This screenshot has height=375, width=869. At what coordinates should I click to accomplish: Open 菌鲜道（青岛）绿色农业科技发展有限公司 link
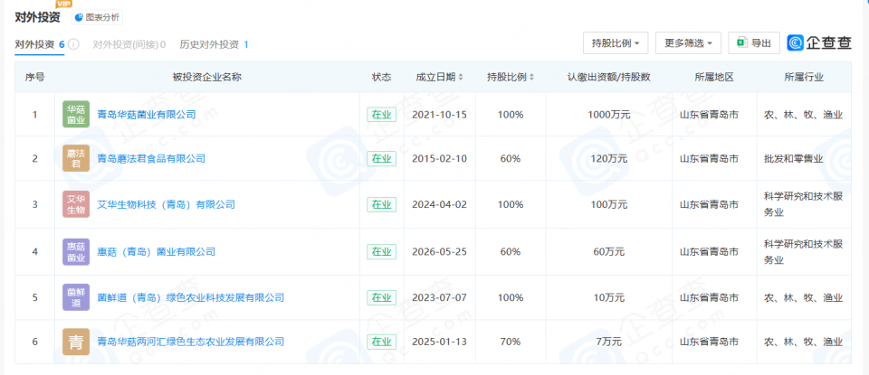pyautogui.click(x=191, y=297)
